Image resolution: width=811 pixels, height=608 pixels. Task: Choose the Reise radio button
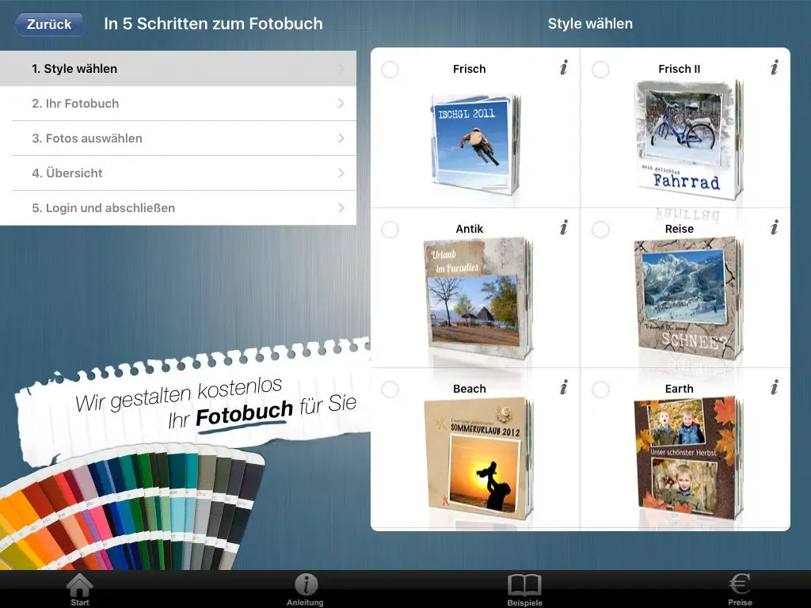tap(600, 229)
